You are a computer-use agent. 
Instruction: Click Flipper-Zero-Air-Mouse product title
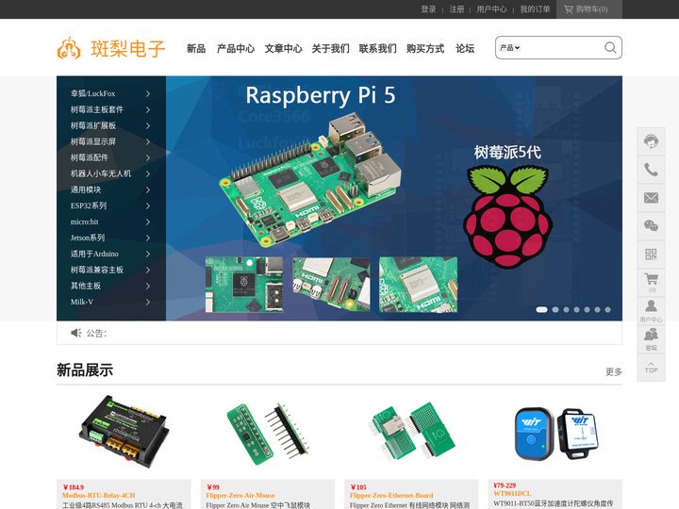click(240, 495)
